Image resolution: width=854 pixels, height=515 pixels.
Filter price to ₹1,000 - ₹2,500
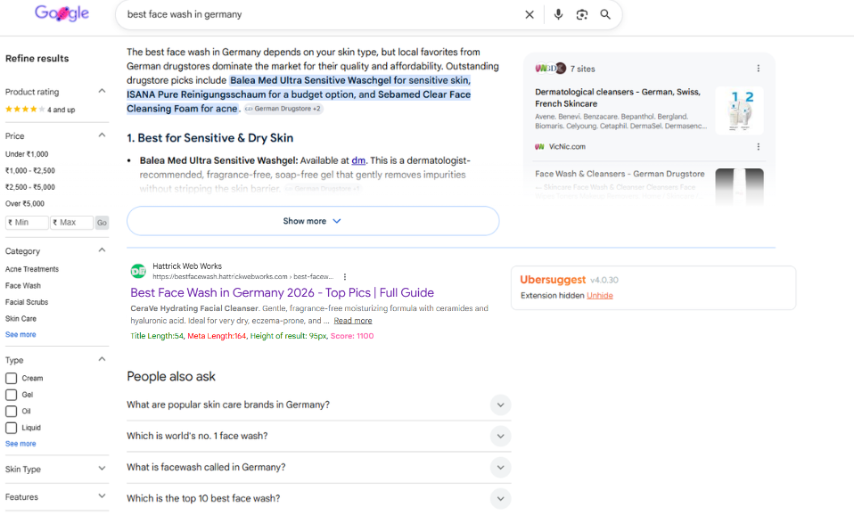30,171
